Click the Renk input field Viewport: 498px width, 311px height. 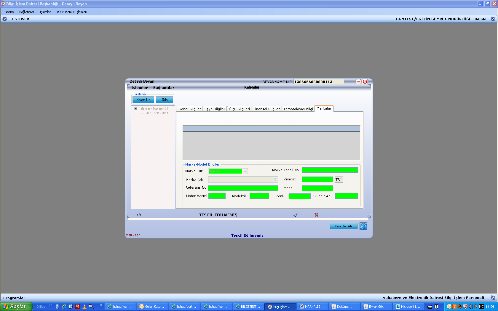pyautogui.click(x=300, y=196)
